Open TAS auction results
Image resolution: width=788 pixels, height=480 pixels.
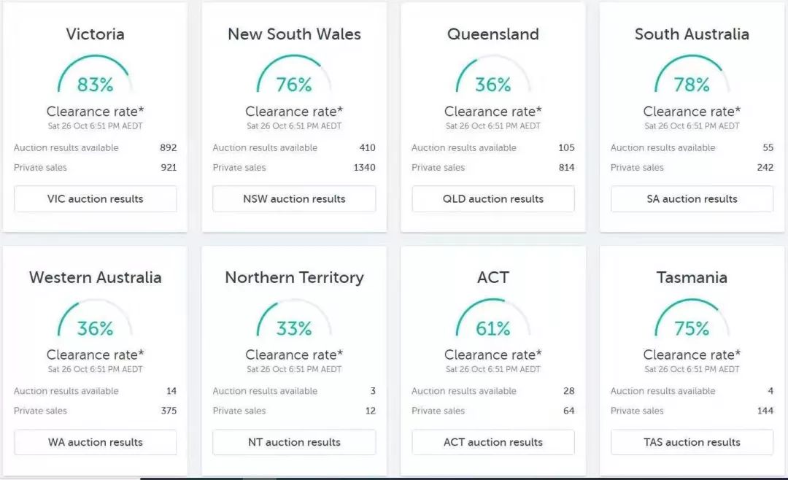click(692, 442)
